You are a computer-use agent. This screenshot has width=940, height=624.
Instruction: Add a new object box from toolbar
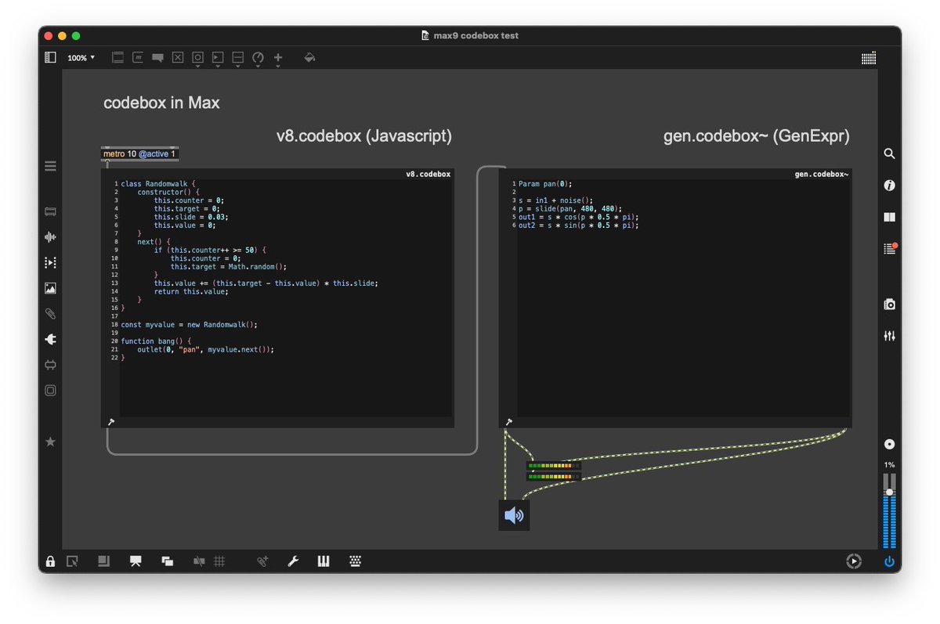click(x=117, y=57)
